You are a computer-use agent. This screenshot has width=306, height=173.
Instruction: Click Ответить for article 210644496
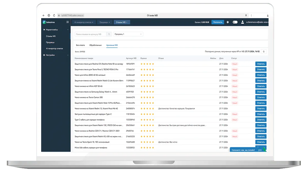point(261,103)
